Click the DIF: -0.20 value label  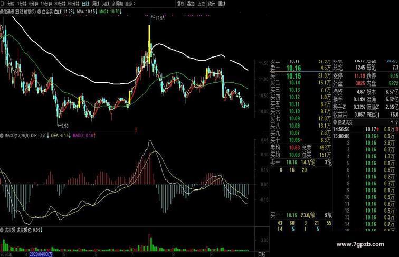pos(40,136)
